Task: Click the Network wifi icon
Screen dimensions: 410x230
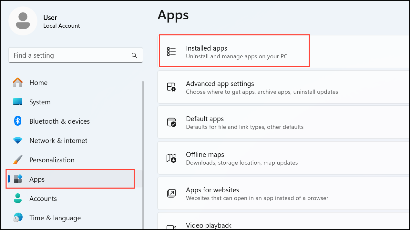Action: pos(18,140)
